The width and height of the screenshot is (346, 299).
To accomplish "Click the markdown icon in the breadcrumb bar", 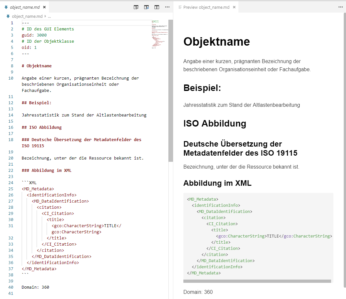I will pos(8,16).
